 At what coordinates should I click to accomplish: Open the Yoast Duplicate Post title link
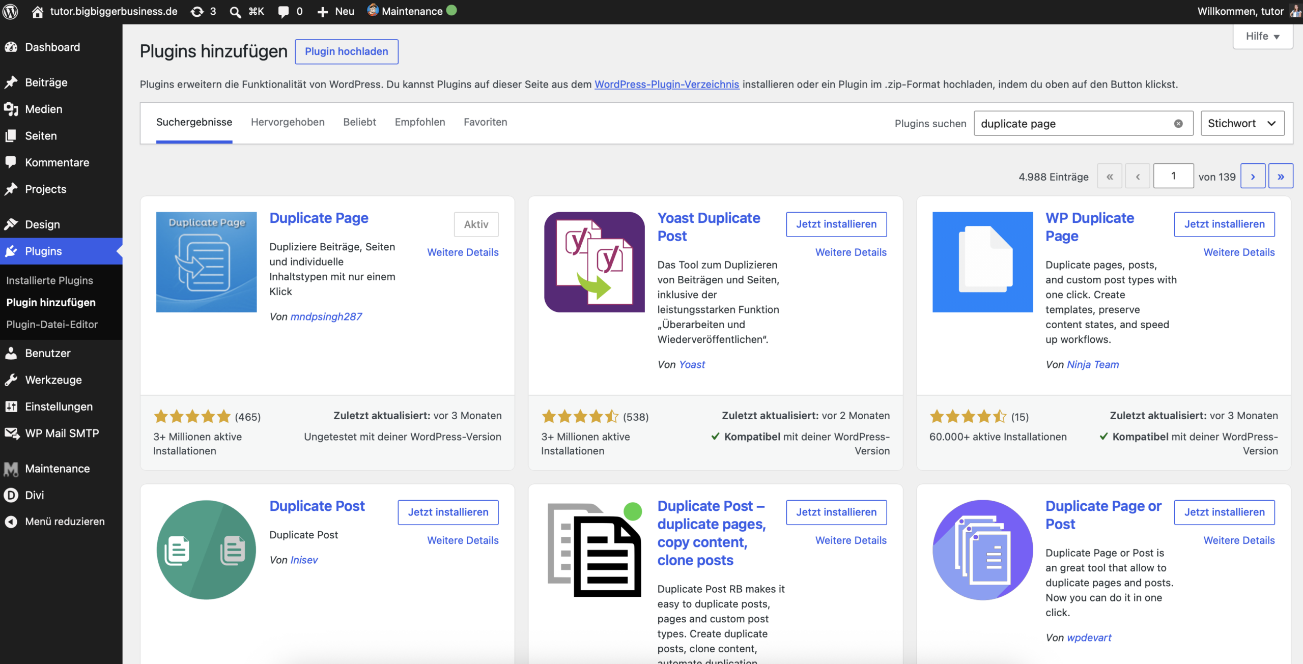tap(709, 227)
